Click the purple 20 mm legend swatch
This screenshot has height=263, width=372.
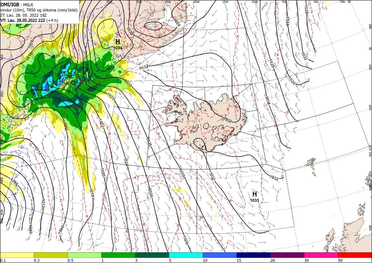coord(287,255)
